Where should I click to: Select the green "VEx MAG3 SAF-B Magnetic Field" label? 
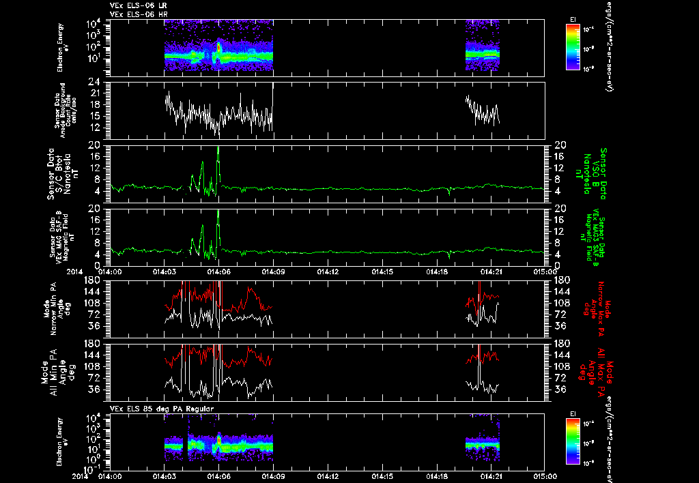coord(591,237)
